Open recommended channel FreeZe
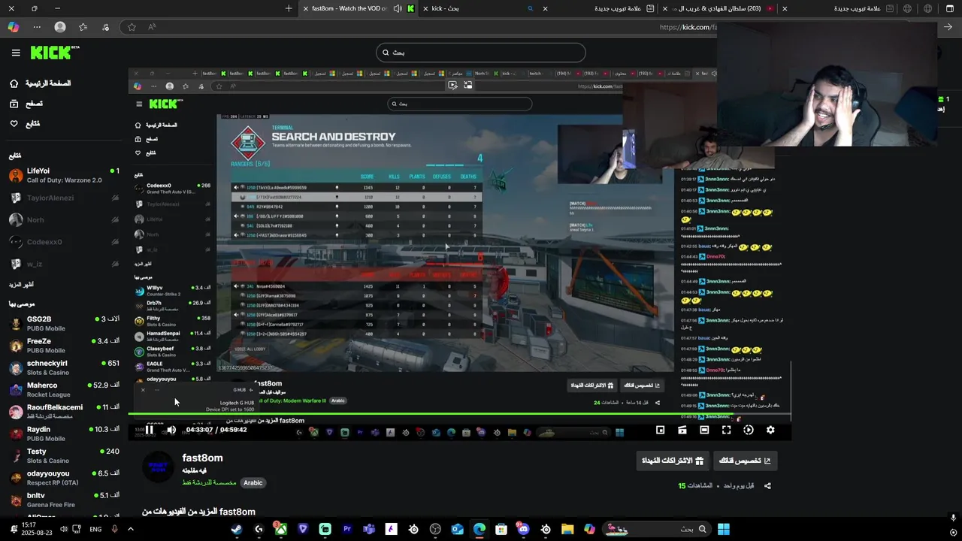The height and width of the screenshot is (541, 962). point(64,346)
